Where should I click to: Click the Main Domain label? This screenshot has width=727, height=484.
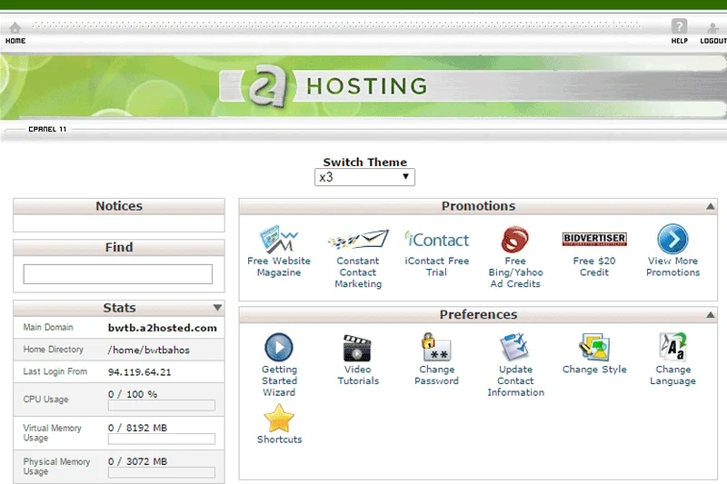pos(48,328)
